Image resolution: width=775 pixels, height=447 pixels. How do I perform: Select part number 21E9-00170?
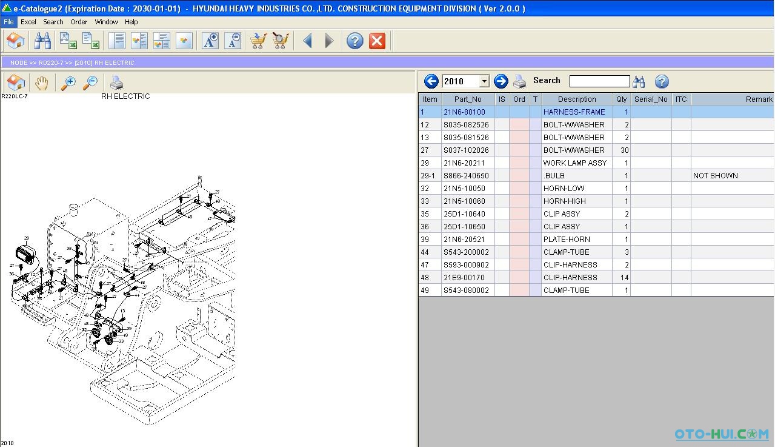click(x=468, y=278)
